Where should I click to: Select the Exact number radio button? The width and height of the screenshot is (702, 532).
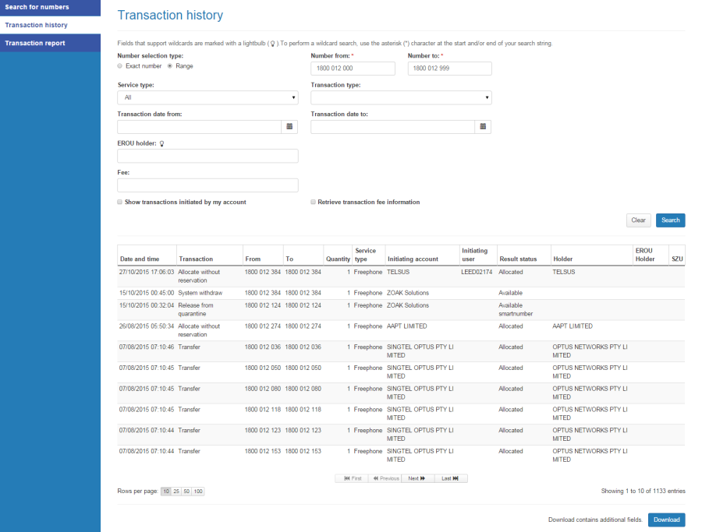tap(119, 66)
